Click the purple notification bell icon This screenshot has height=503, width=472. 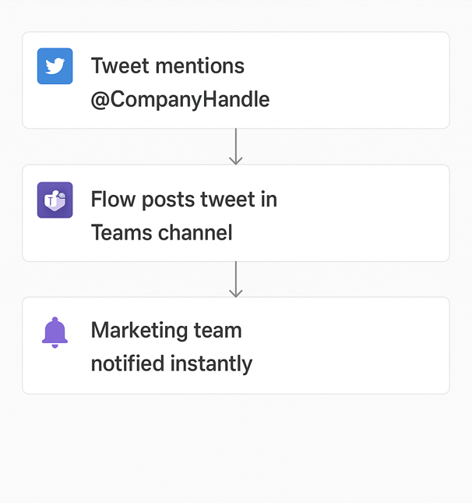[55, 332]
